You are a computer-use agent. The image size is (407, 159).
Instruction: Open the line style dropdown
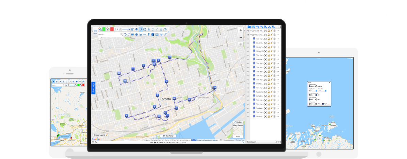pyautogui.click(x=125, y=29)
